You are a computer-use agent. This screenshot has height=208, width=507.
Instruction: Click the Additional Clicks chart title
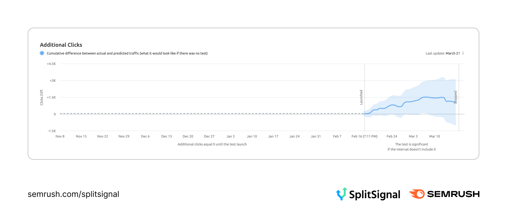point(61,45)
